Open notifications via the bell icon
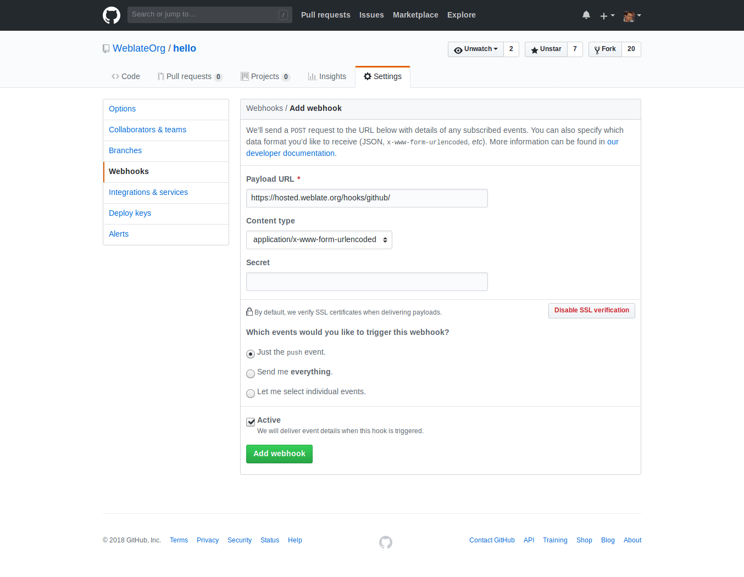 pyautogui.click(x=586, y=15)
